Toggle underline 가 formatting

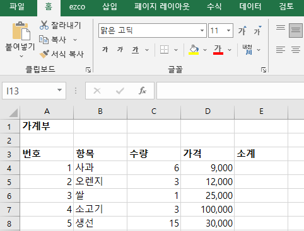[135, 50]
